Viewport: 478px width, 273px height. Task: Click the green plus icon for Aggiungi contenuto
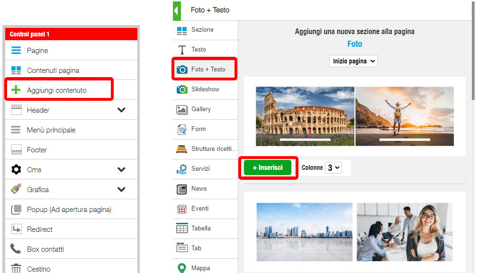tap(16, 90)
